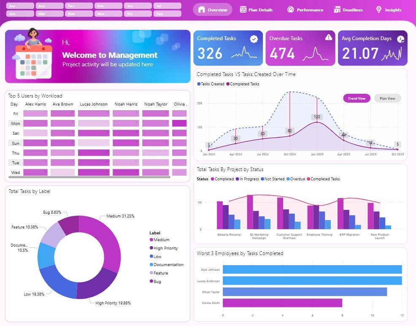Toggle the May month filter
This screenshot has width=416, height=326.
[79, 14]
